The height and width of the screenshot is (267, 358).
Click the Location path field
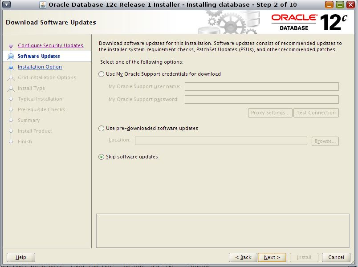tap(221, 141)
